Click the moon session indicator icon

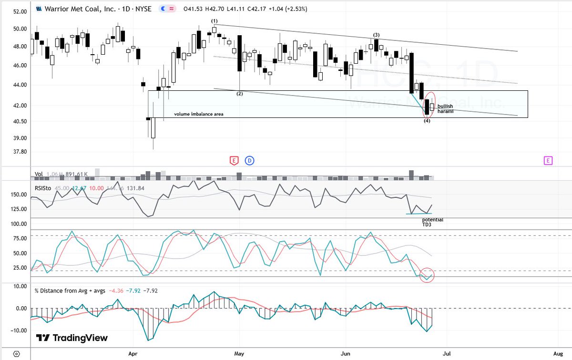pyautogui.click(x=163, y=9)
